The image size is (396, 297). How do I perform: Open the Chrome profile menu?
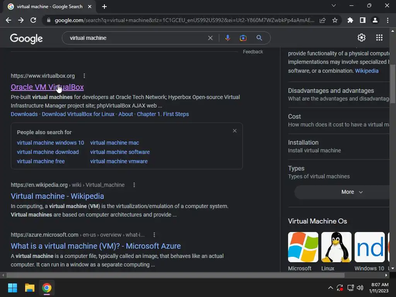pos(375,20)
